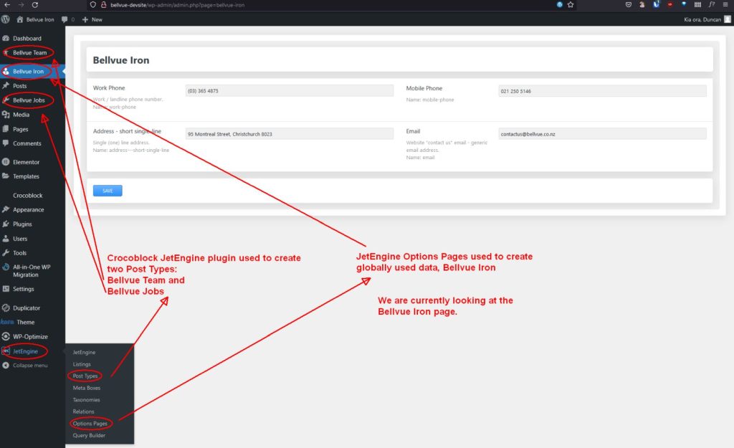Click the New content dropdown in admin bar

pos(92,19)
